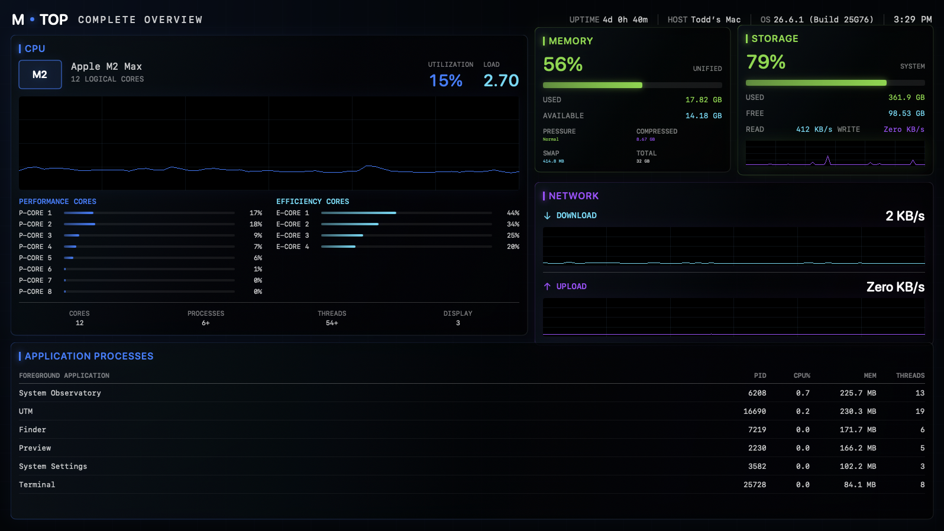Click the storage usage progress bar
The width and height of the screenshot is (944, 531).
(835, 83)
